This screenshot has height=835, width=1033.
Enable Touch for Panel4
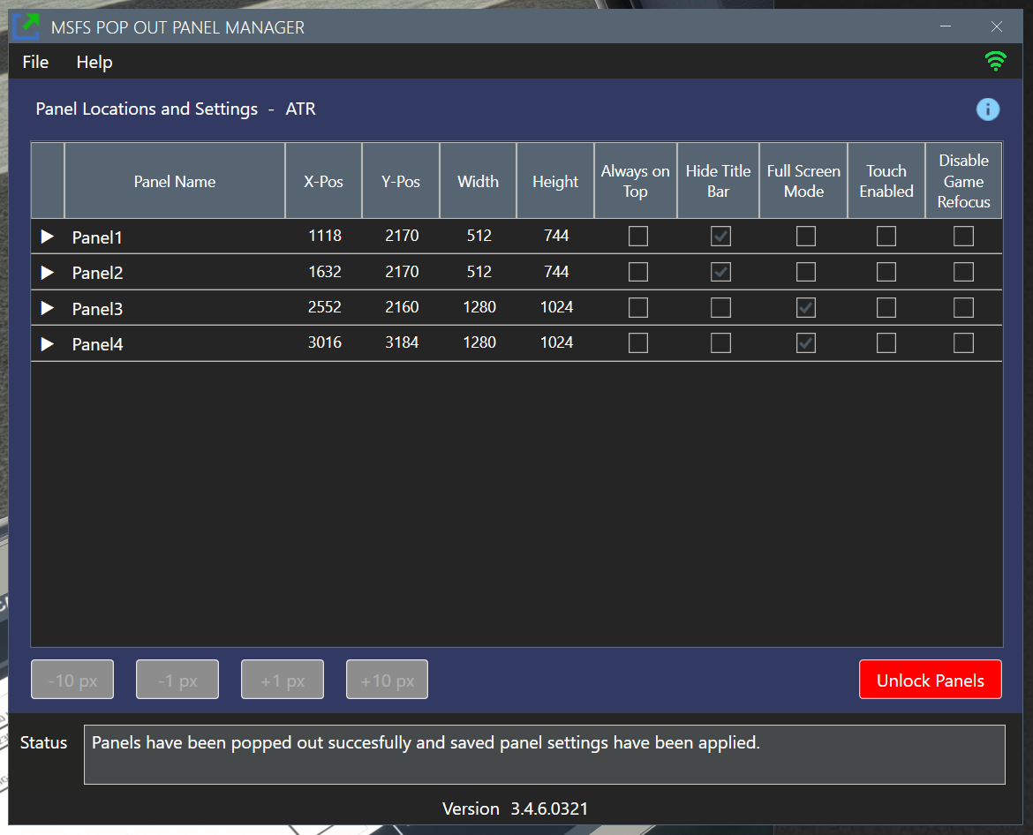[x=886, y=342]
